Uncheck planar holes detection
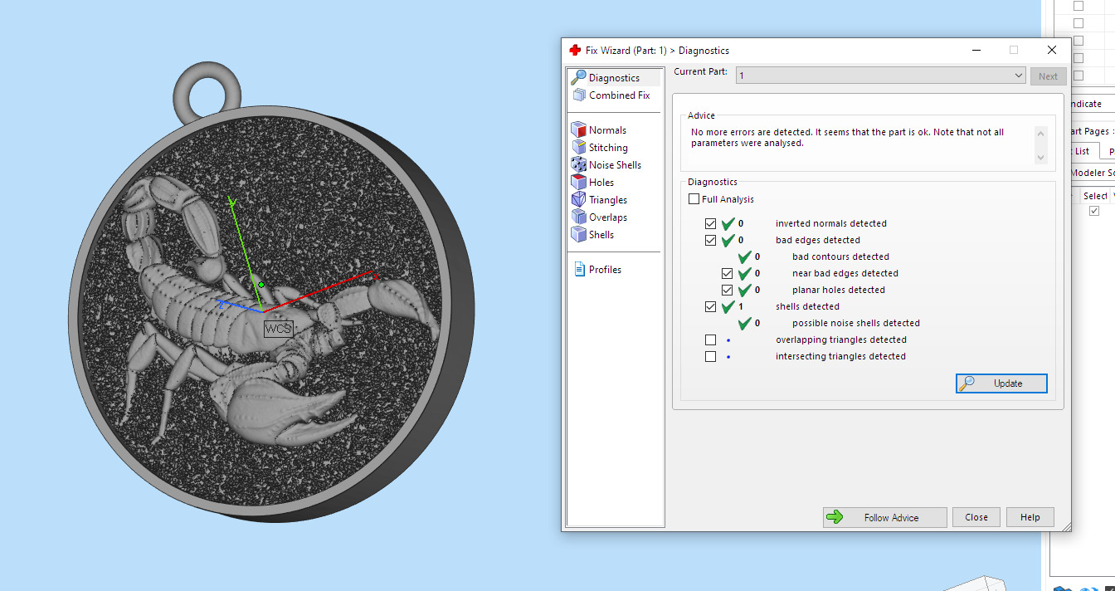1115x591 pixels. tap(727, 290)
